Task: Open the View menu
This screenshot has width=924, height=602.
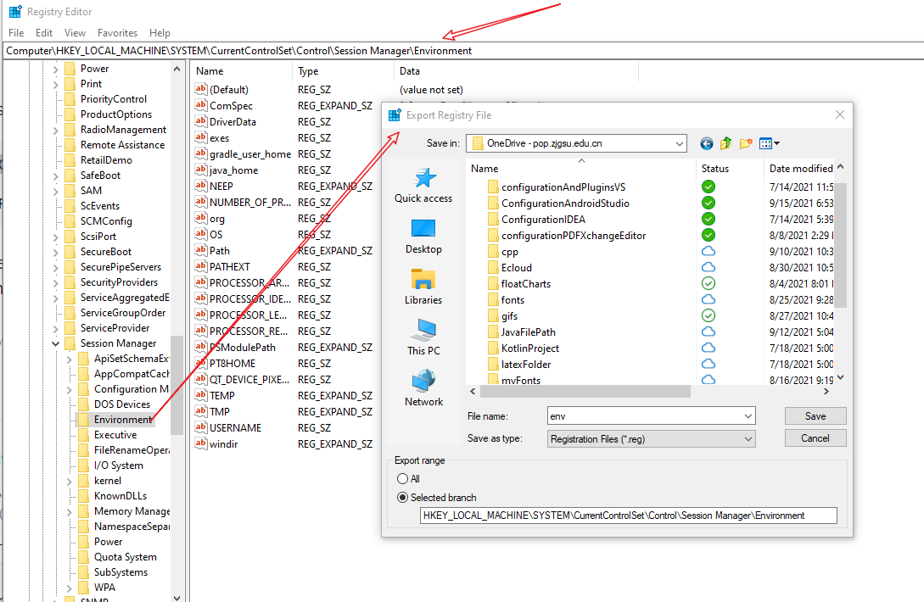Action: click(x=75, y=32)
